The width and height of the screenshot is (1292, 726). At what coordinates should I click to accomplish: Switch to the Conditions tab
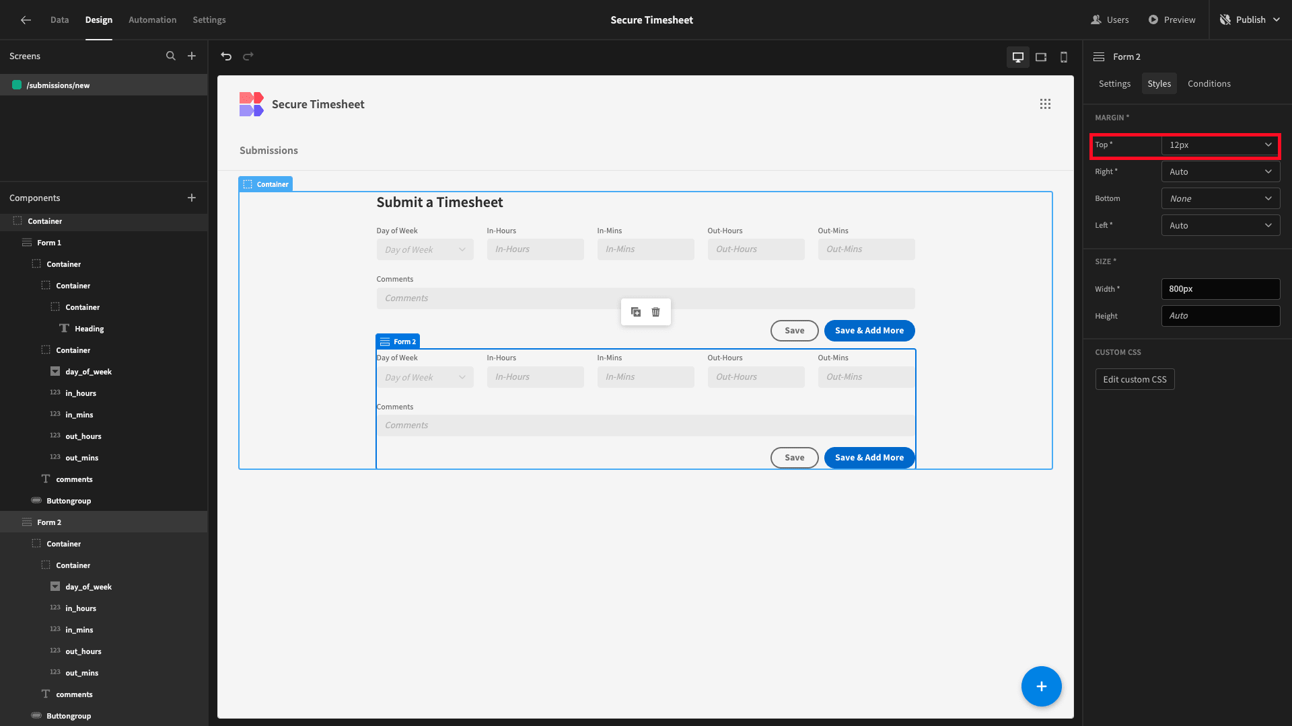pyautogui.click(x=1209, y=84)
